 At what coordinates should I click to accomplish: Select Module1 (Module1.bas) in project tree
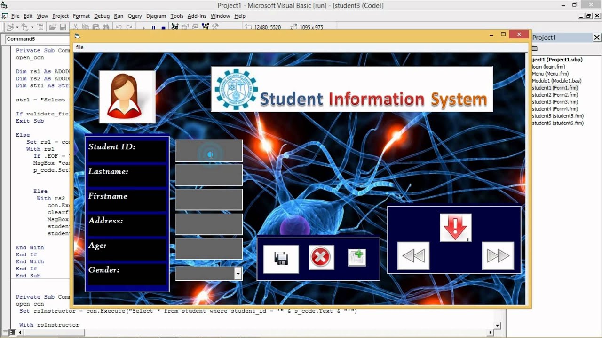[x=556, y=81]
